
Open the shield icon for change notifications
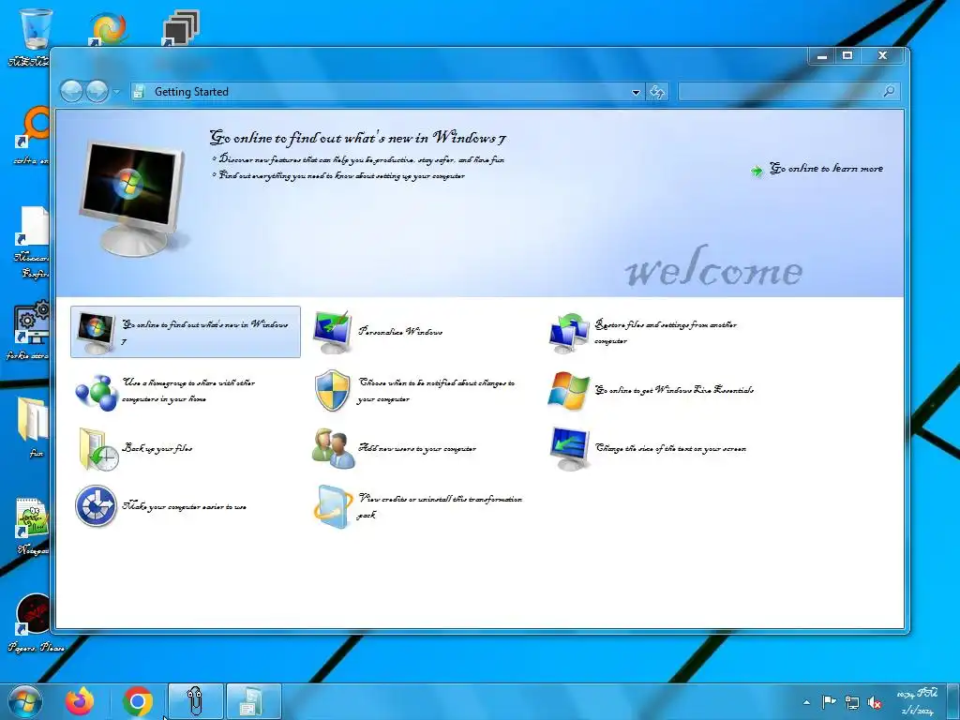click(333, 391)
